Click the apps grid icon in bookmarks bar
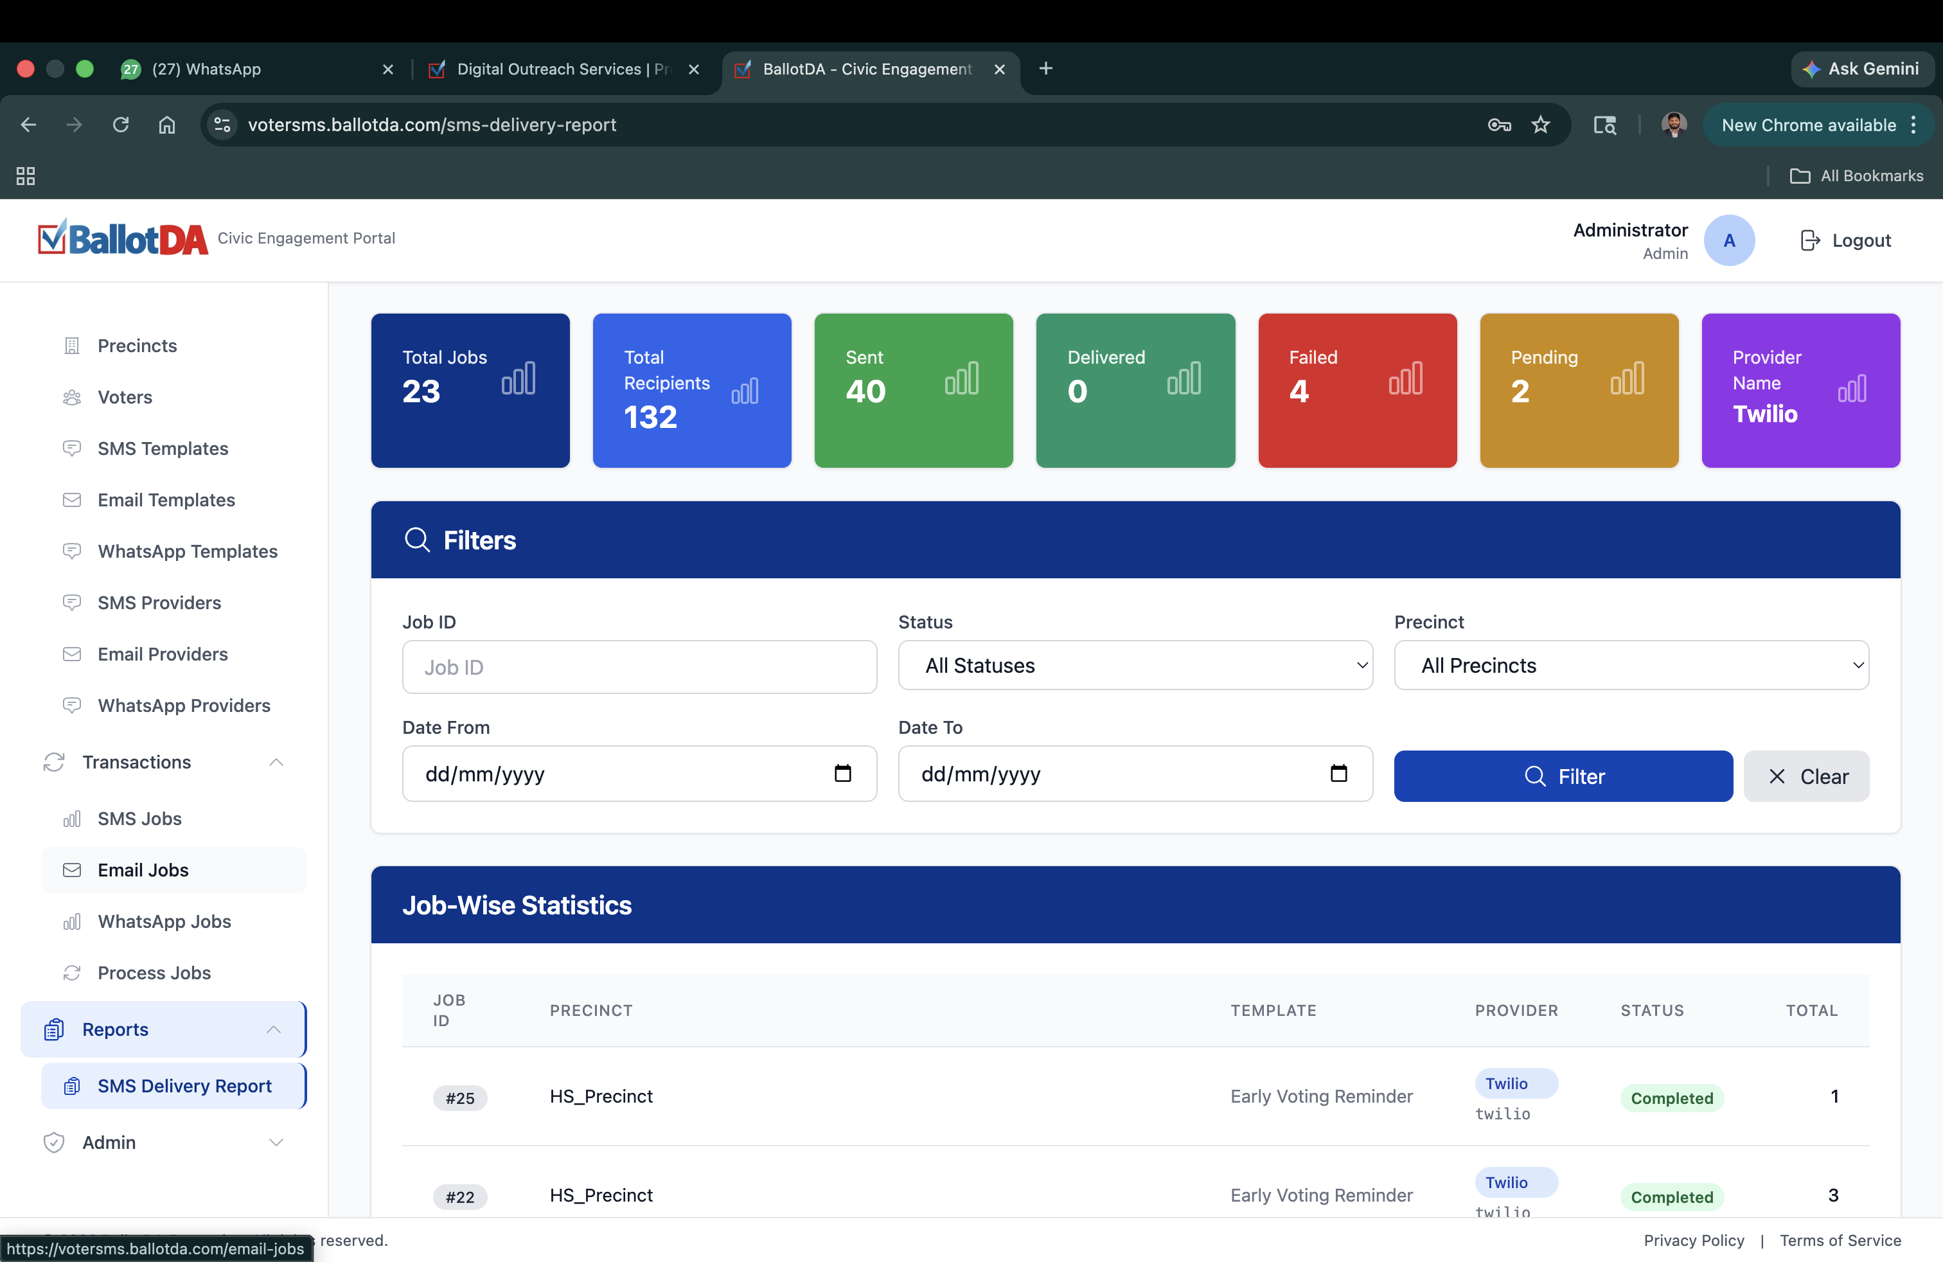The image size is (1943, 1262). [25, 175]
